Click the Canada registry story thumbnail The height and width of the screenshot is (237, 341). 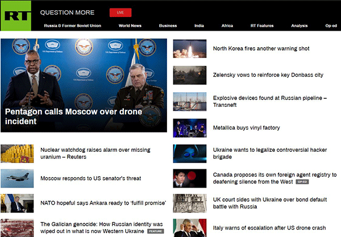coord(190,178)
